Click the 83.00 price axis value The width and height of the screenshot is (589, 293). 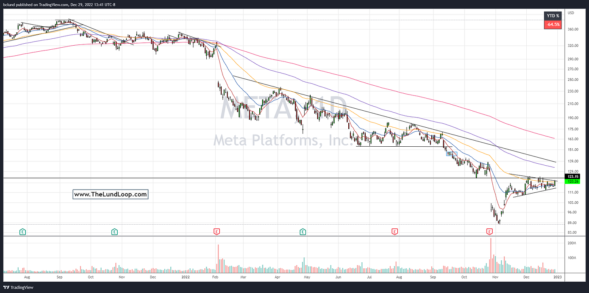[x=572, y=232]
